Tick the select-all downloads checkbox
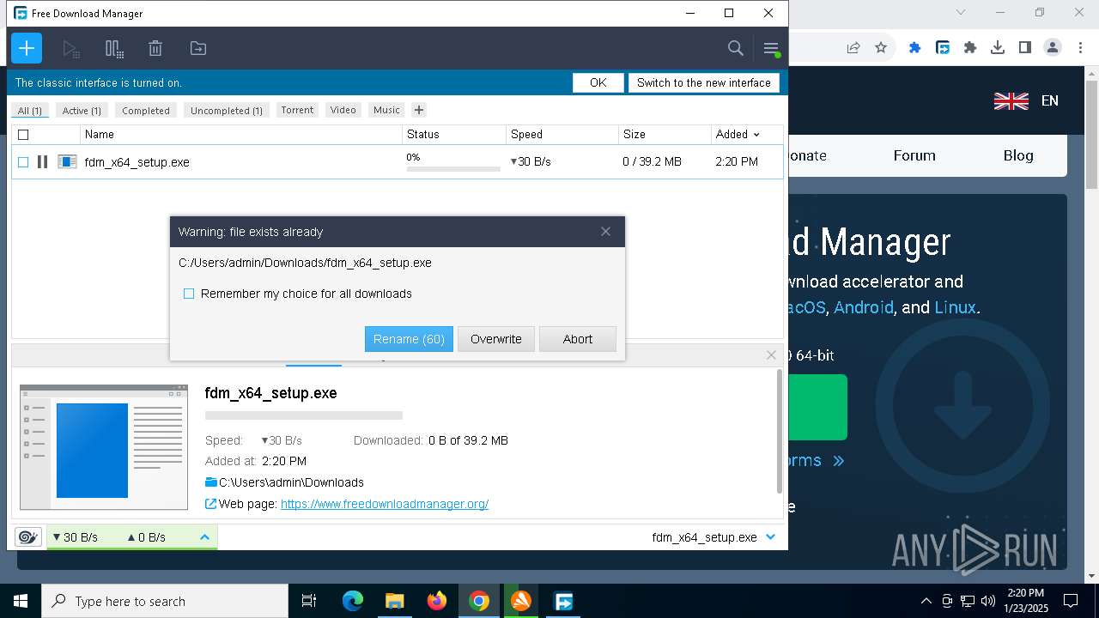Screen dimensions: 1099x618 [x=23, y=135]
